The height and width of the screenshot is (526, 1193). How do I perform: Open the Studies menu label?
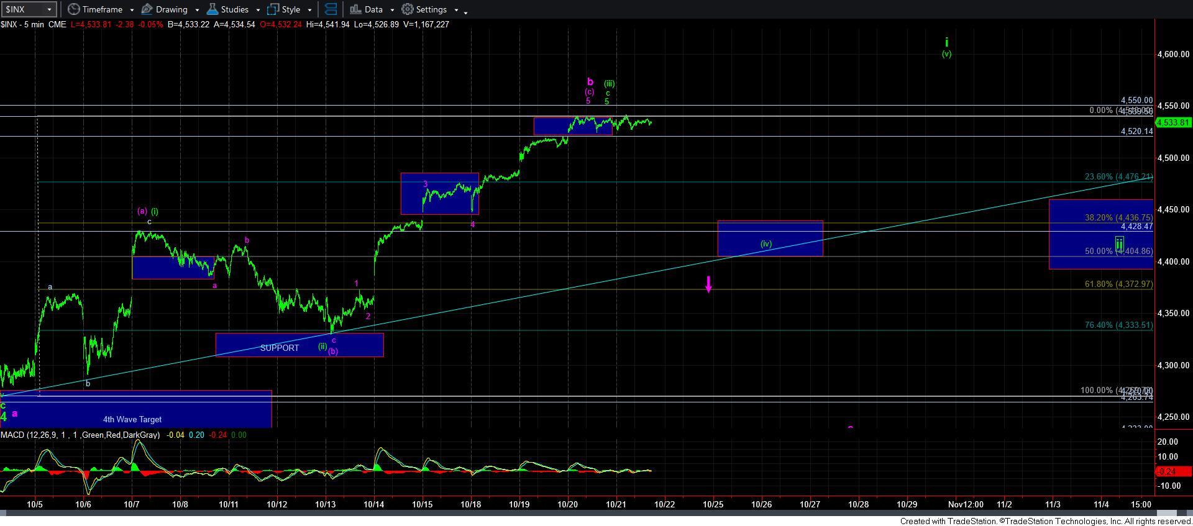[234, 9]
